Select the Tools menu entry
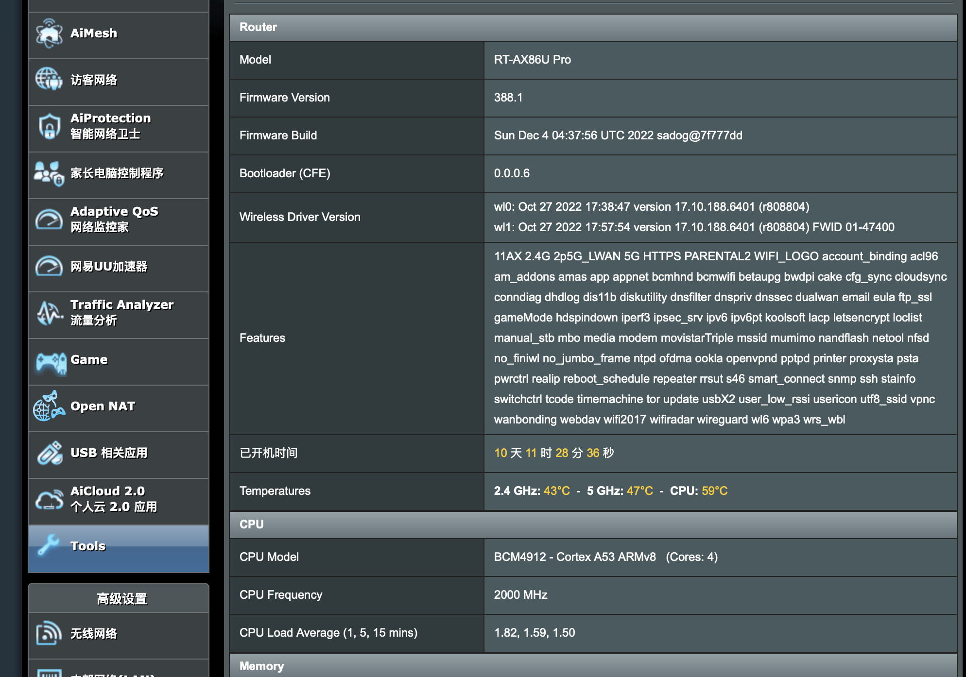966x677 pixels. click(88, 546)
